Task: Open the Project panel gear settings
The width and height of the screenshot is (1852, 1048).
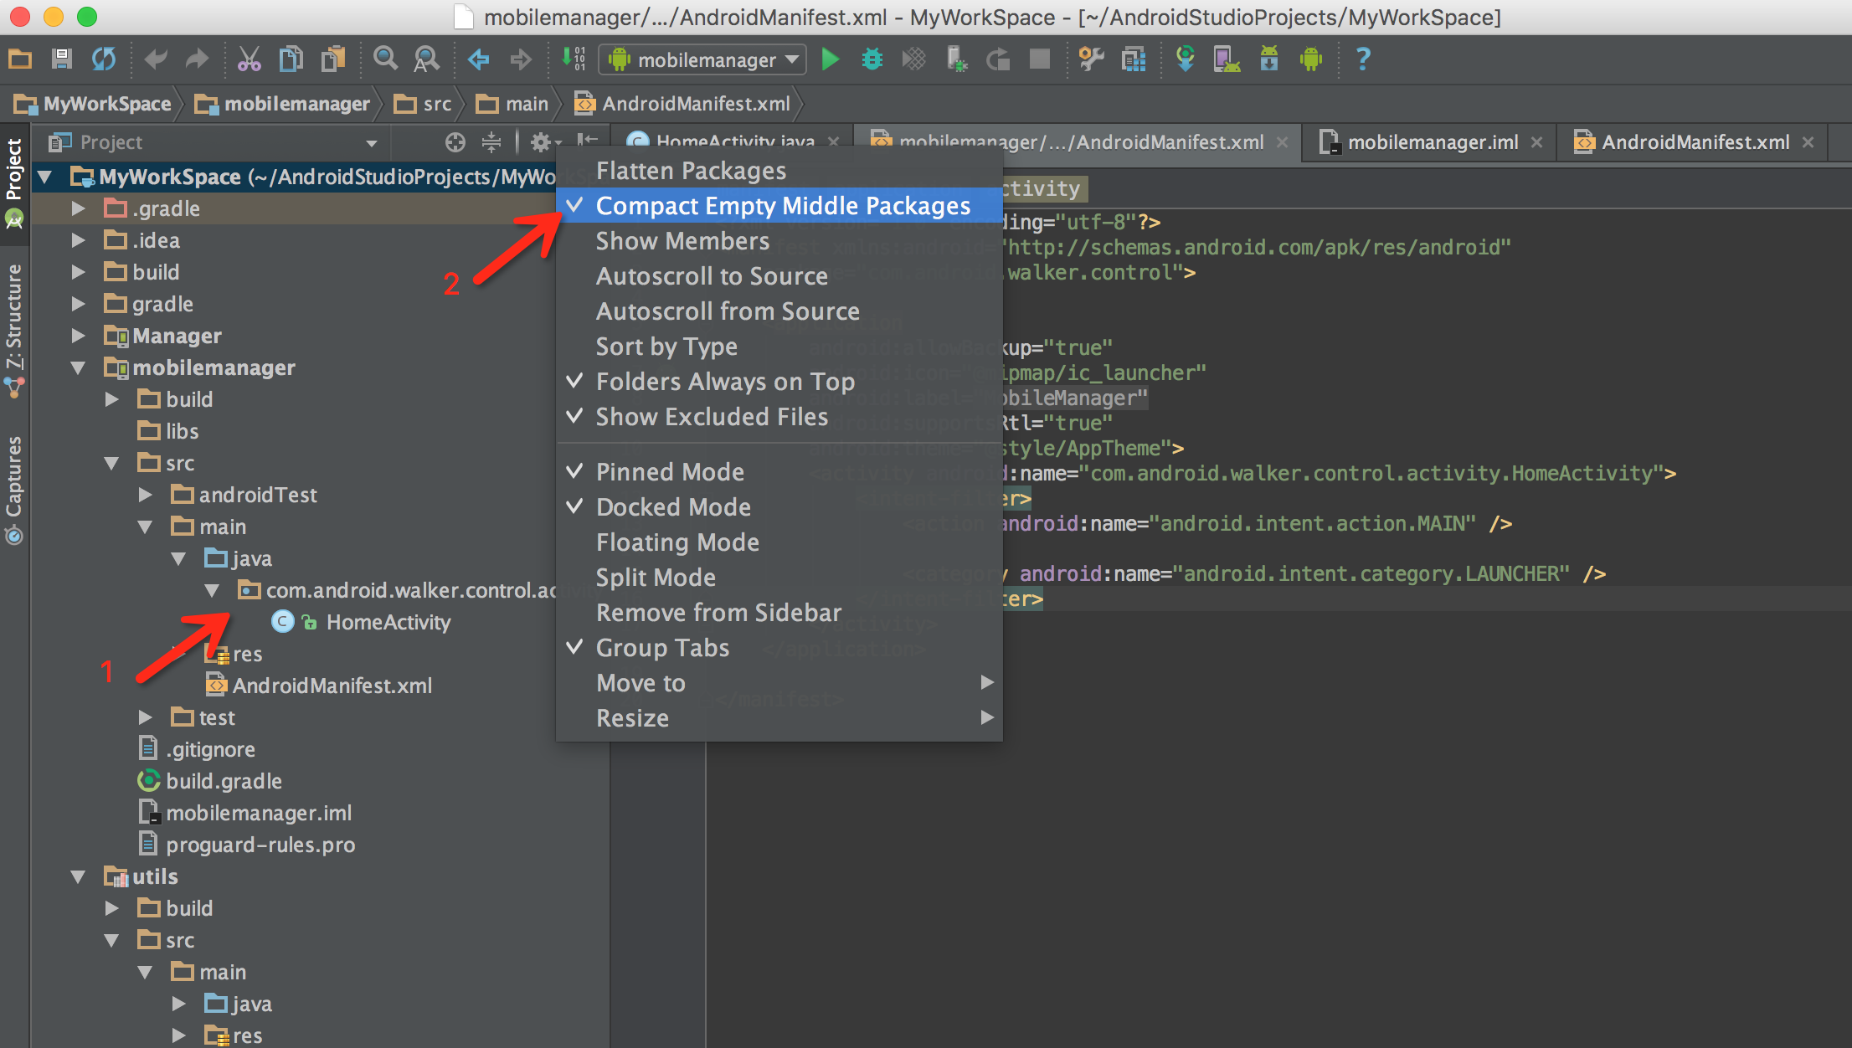Action: pos(544,142)
